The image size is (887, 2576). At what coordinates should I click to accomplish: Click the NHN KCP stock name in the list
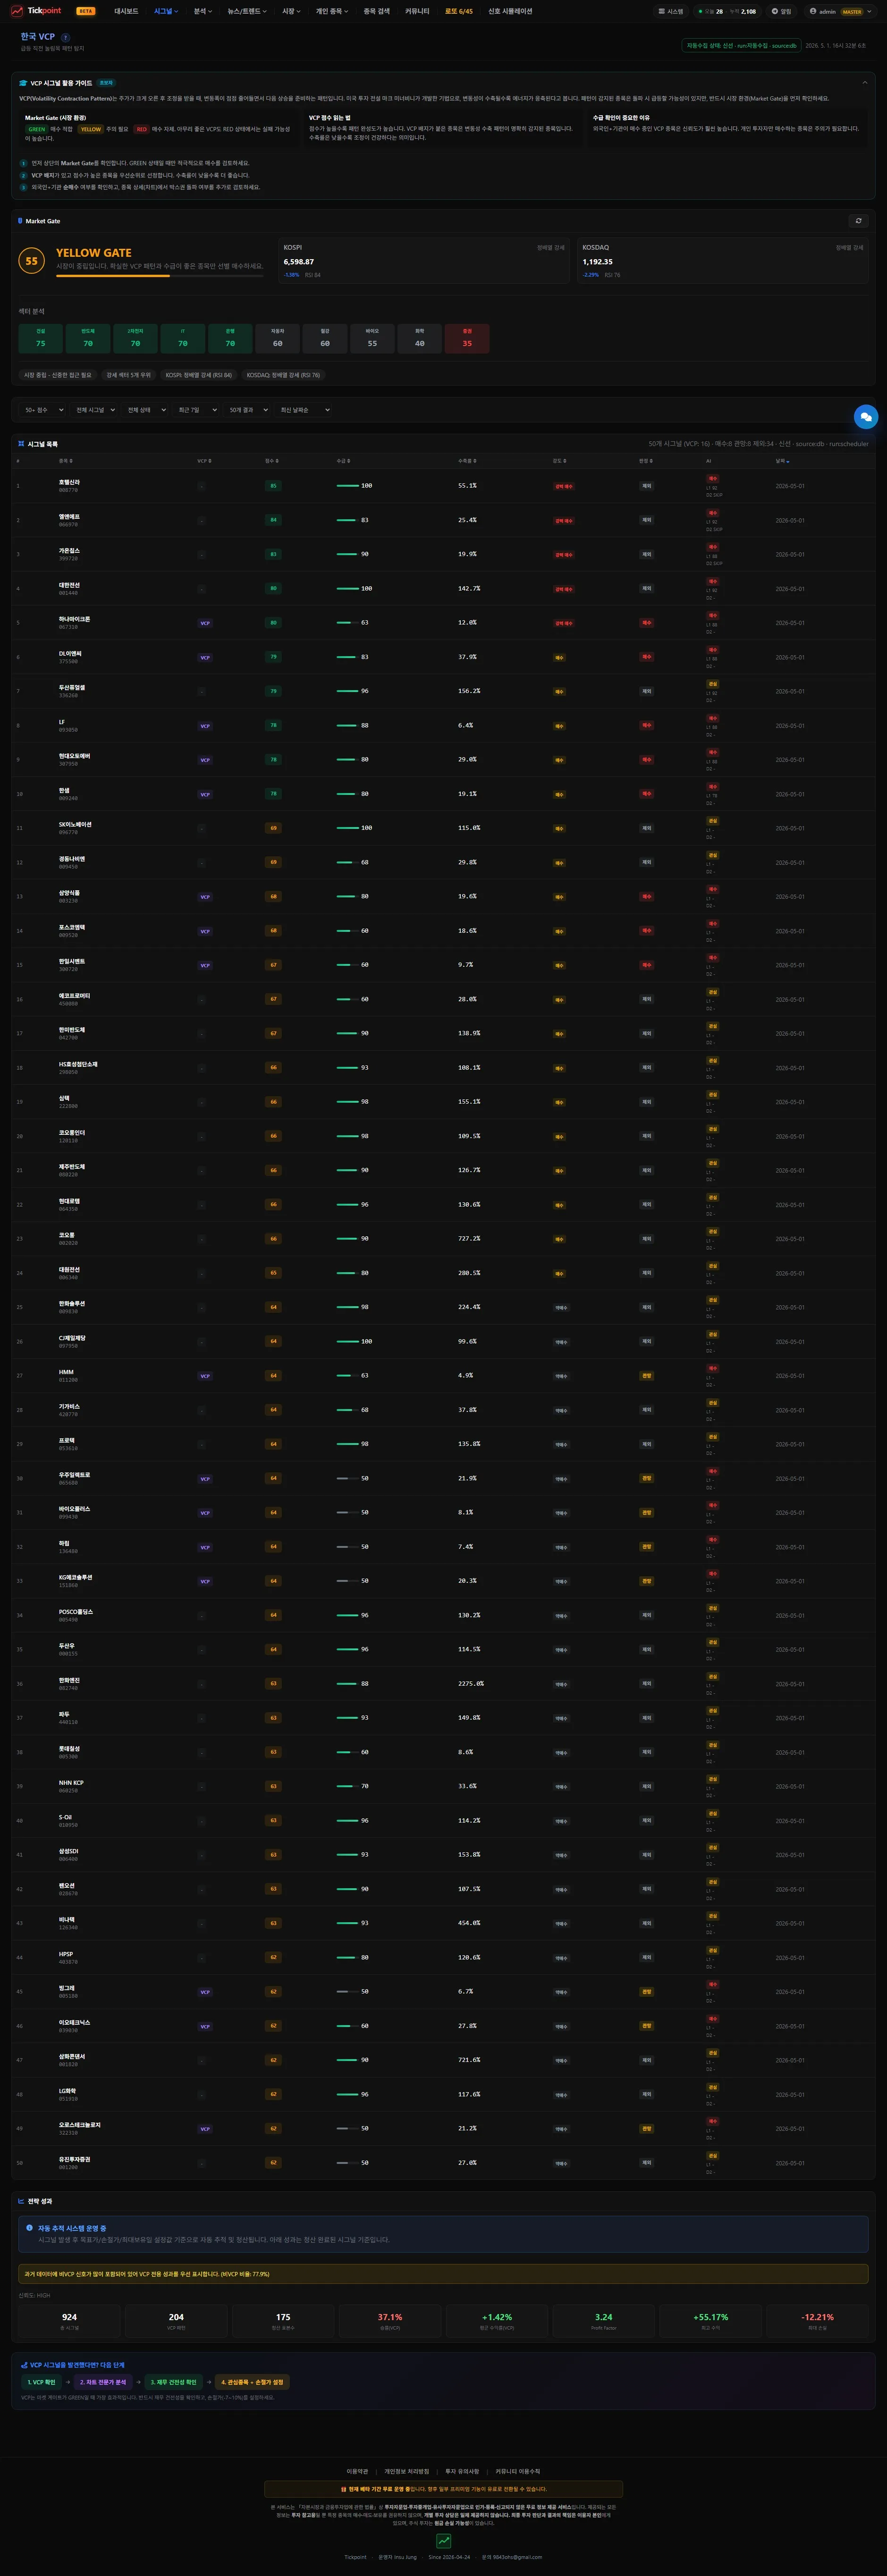click(x=71, y=1783)
